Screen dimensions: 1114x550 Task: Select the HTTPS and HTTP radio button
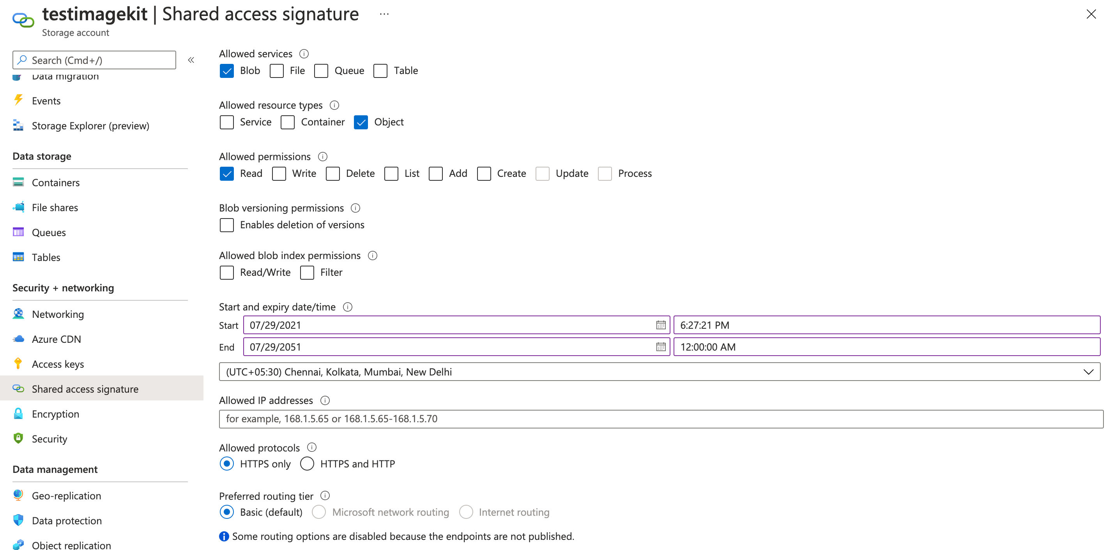pyautogui.click(x=307, y=464)
